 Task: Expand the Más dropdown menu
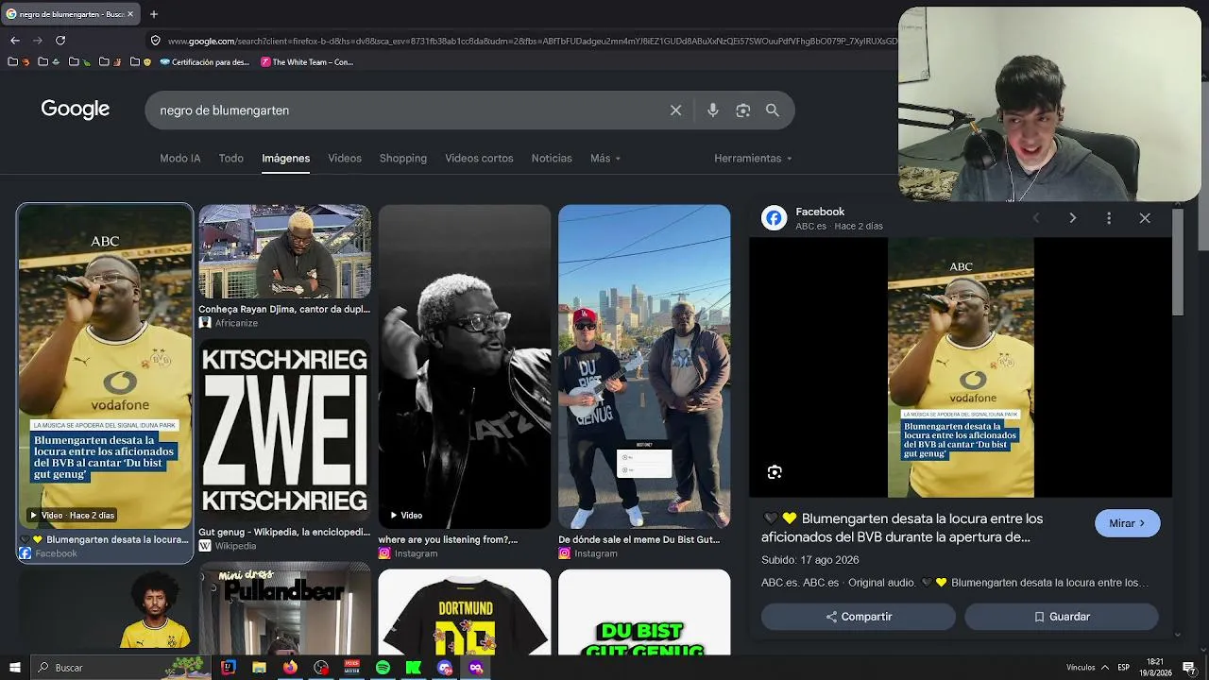click(x=605, y=158)
